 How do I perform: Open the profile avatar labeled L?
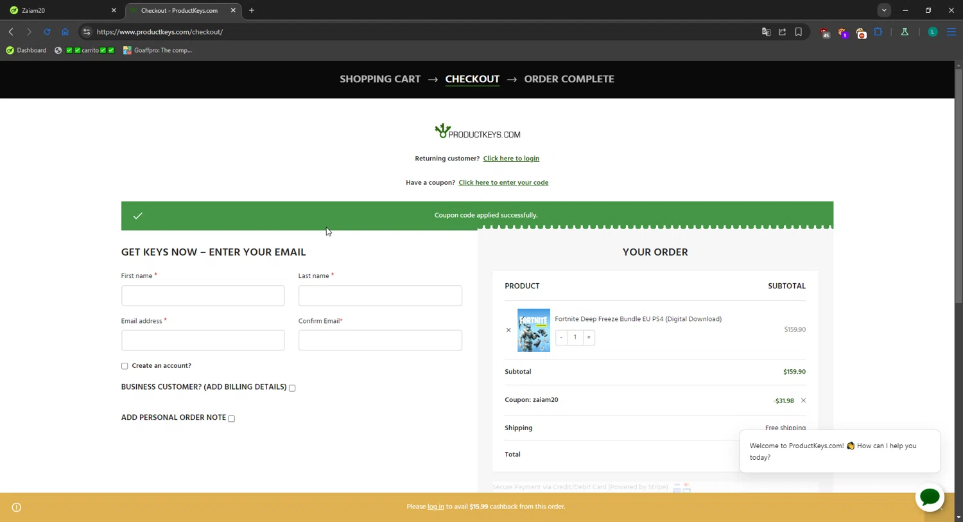coord(933,31)
